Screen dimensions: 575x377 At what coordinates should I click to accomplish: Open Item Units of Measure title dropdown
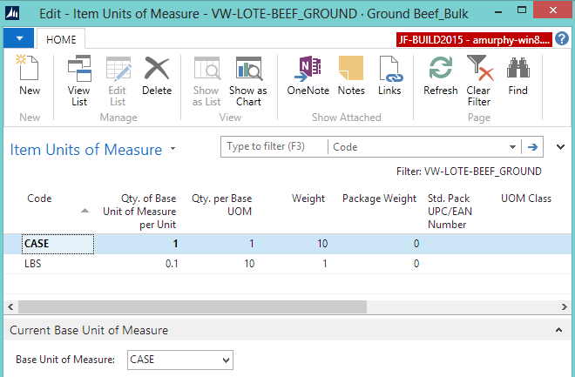click(x=172, y=149)
